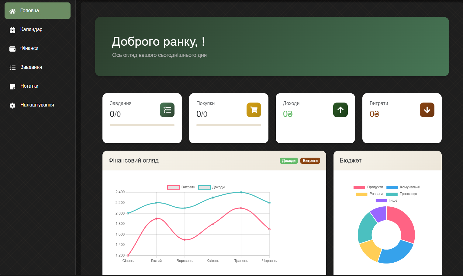The height and width of the screenshot is (276, 463).
Task: Select the Нотатки sidebar label
Action: [x=29, y=86]
